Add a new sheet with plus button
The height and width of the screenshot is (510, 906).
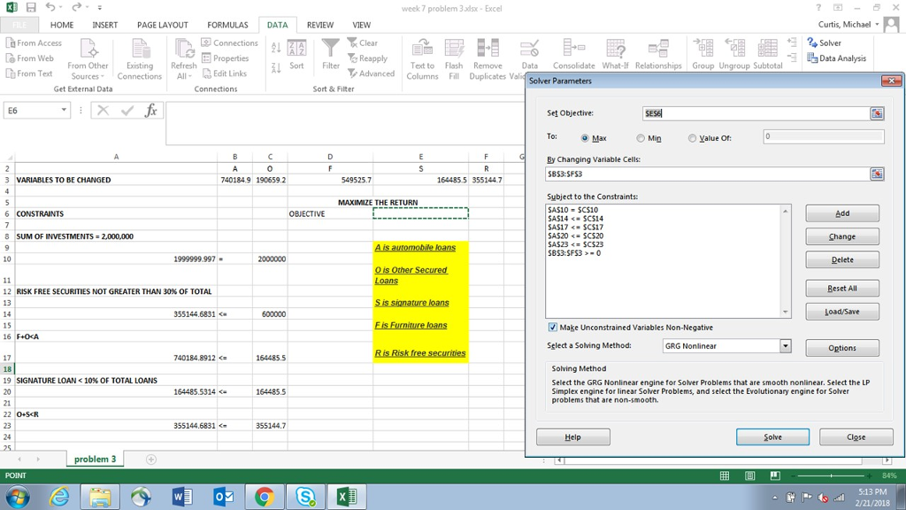[150, 460]
